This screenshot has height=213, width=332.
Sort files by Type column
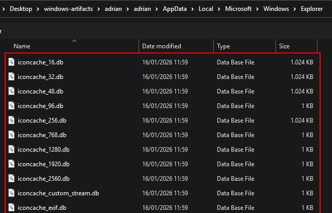(x=223, y=46)
